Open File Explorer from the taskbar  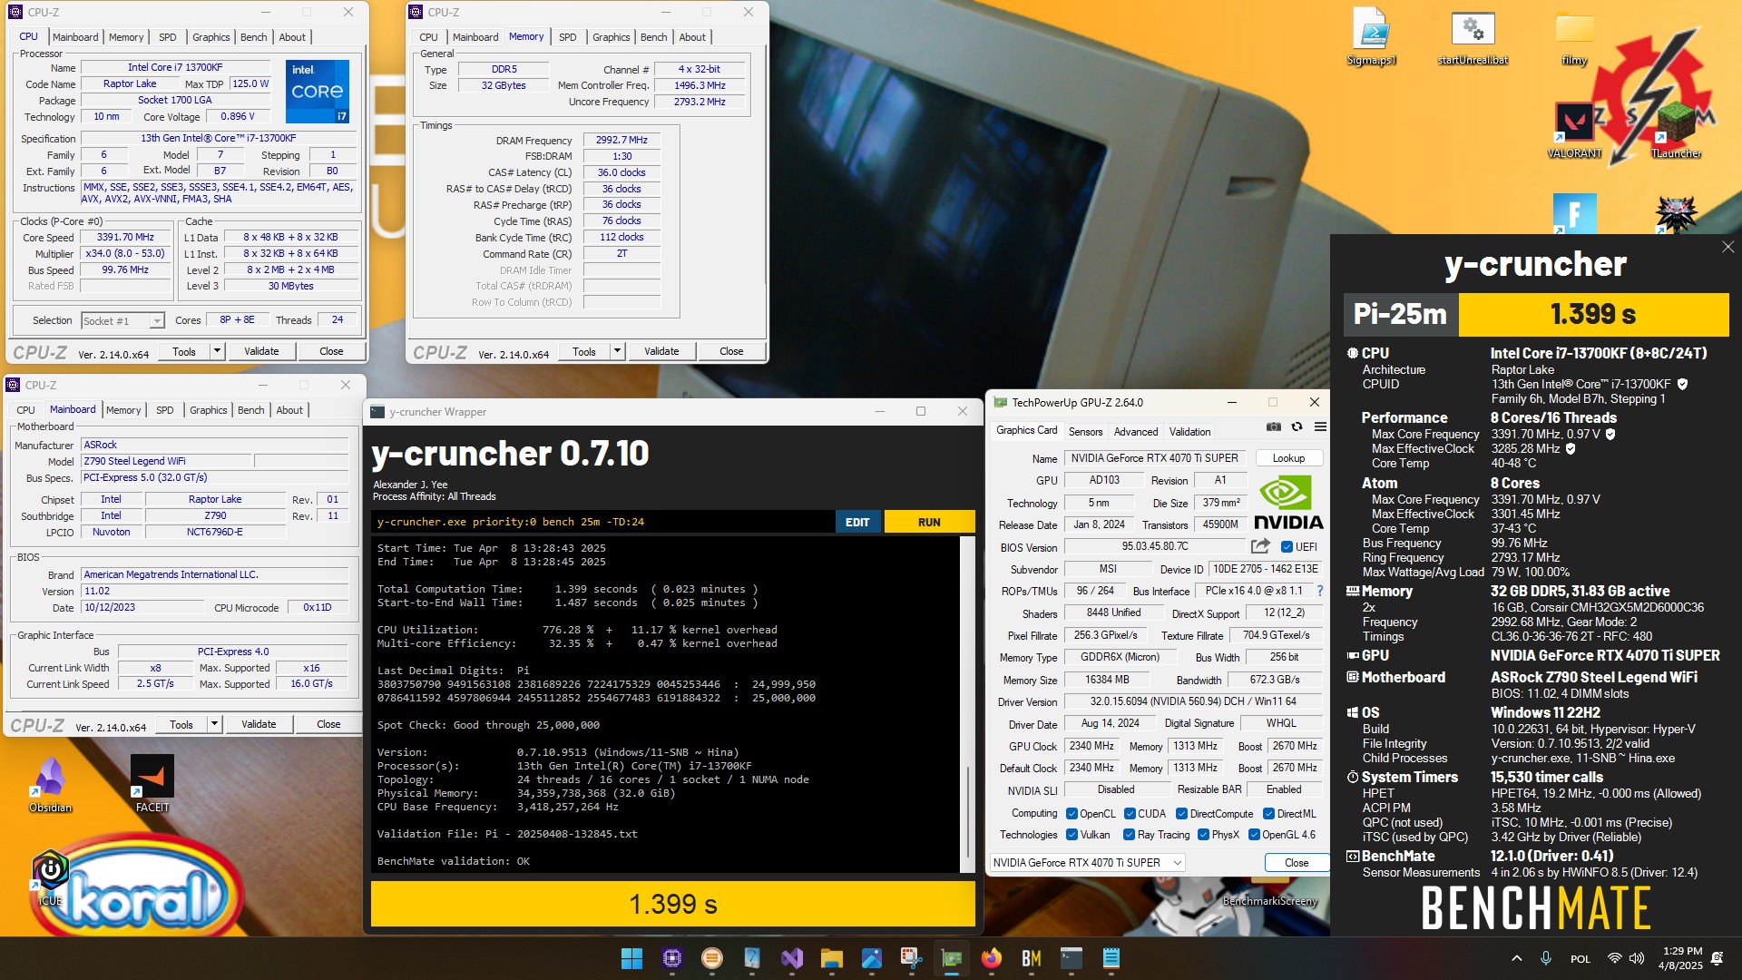(831, 958)
